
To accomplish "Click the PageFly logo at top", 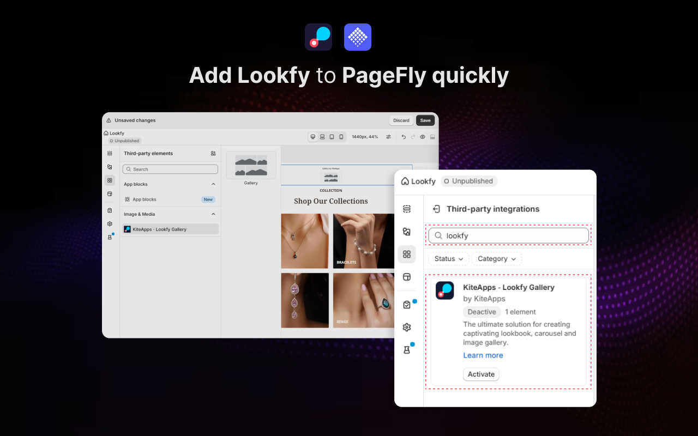I will click(358, 37).
